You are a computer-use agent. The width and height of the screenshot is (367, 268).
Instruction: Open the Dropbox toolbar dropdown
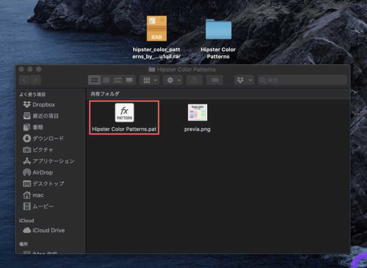(x=244, y=80)
